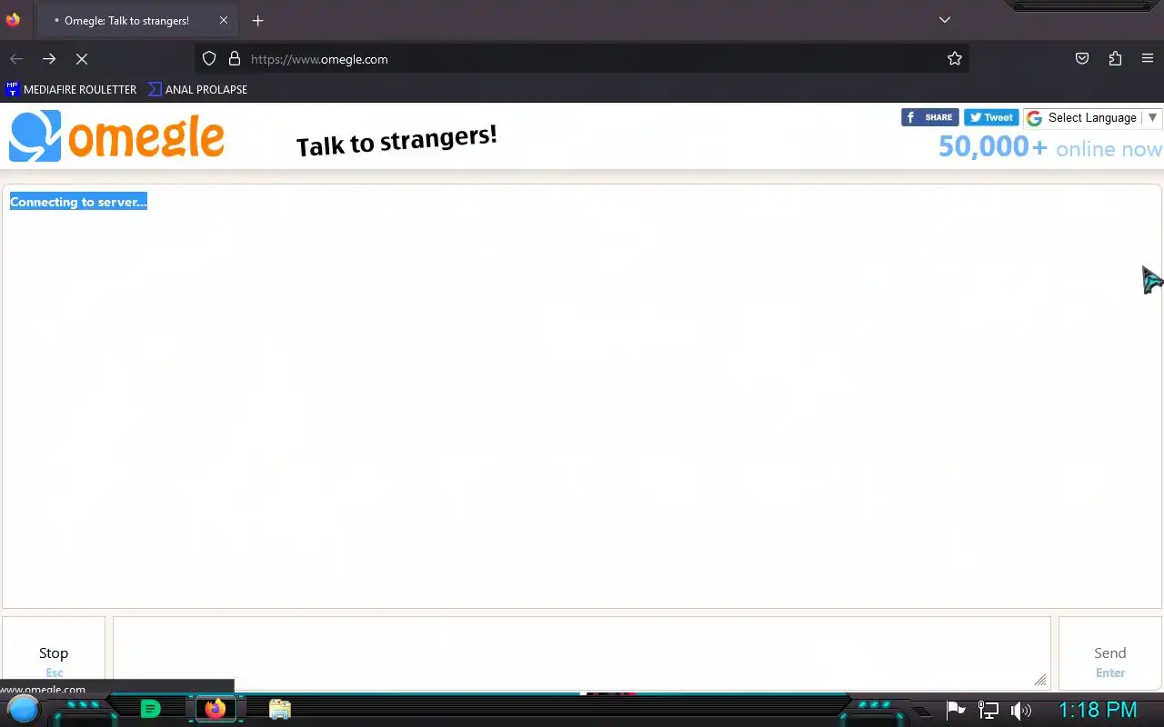Open the Firefox hamburger menu
This screenshot has height=727, width=1164.
1148,58
